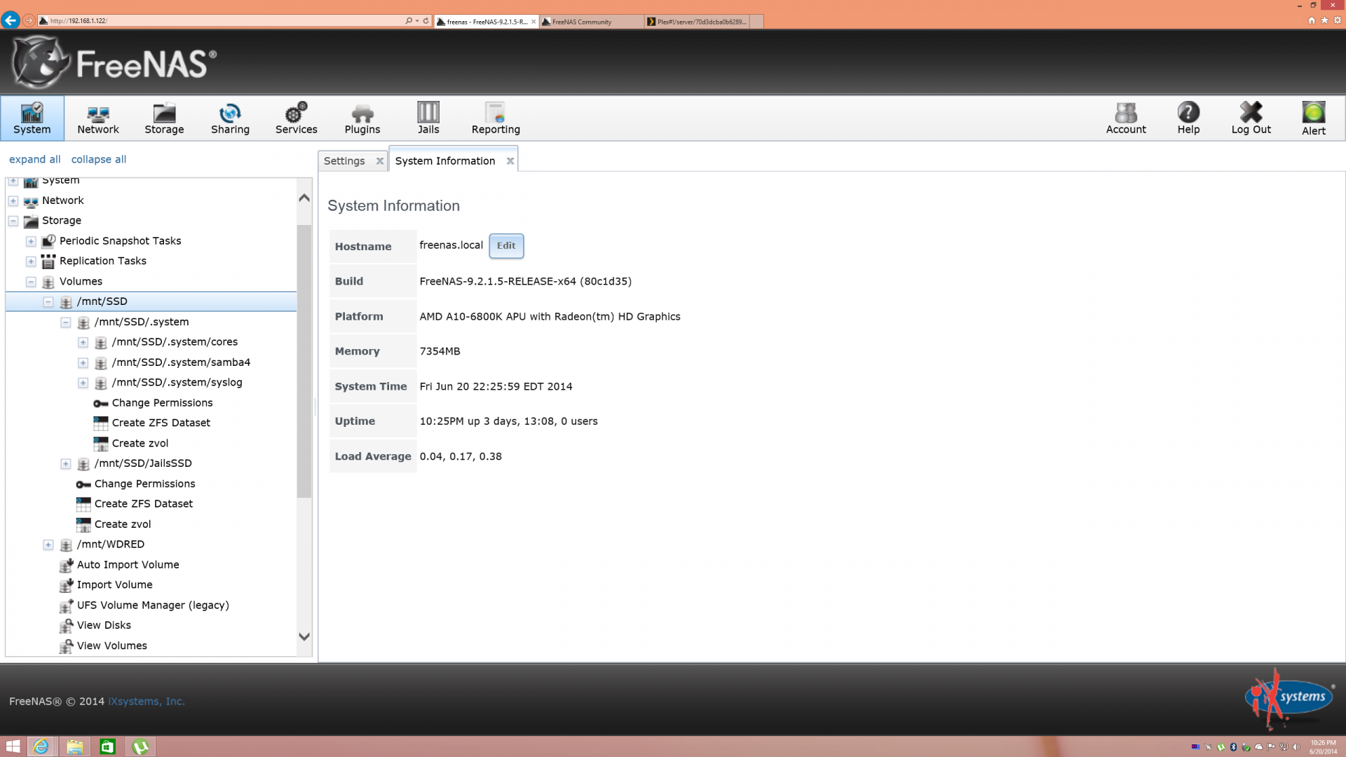Open Internet Explorer in taskbar
The image size is (1346, 757).
(41, 746)
